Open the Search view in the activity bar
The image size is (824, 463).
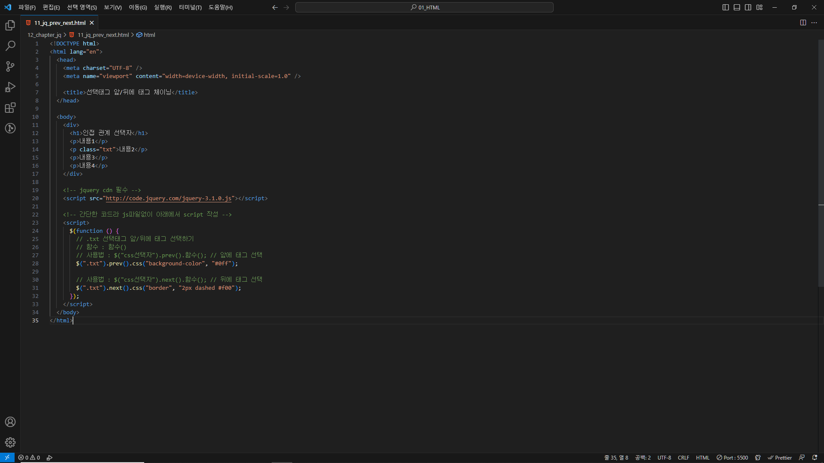click(10, 46)
